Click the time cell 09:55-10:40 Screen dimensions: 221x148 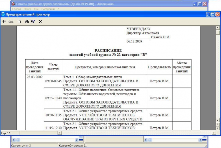(x=53, y=98)
